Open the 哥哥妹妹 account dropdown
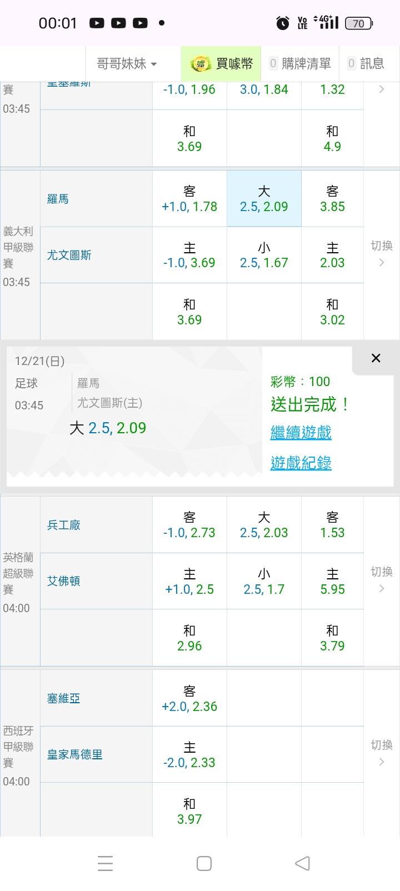 coord(127,64)
